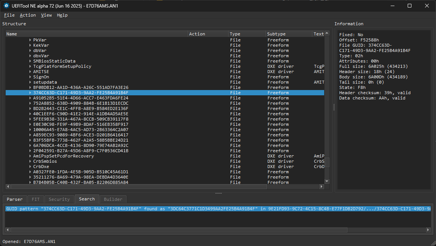Screen dimensions: 436x246
Task: Click the structure horizontal scroll left arrow
Action: pyautogui.click(x=8, y=186)
